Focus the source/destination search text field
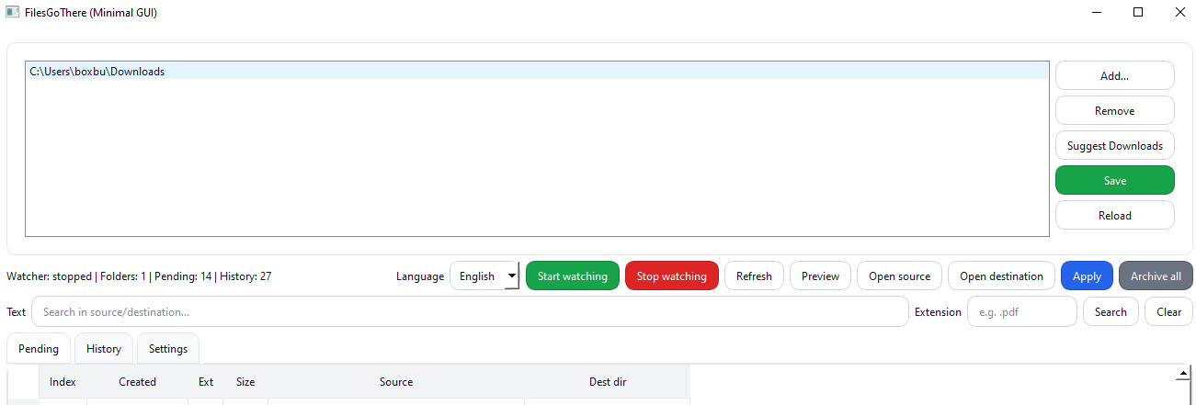This screenshot has width=1196, height=405. [x=470, y=311]
